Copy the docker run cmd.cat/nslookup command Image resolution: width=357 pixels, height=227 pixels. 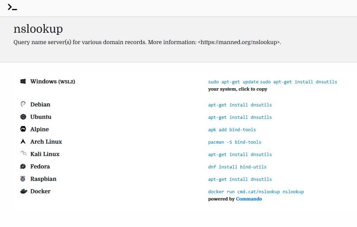pos(256,192)
